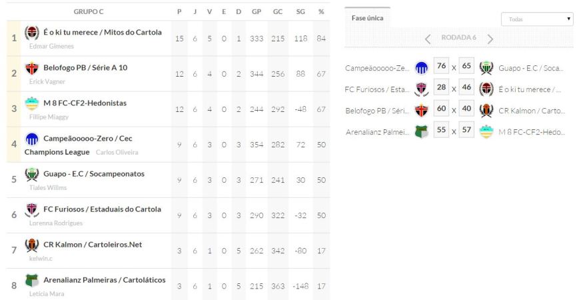579x300 pixels.
Task: Go to the previous rodada
Action: coord(428,38)
